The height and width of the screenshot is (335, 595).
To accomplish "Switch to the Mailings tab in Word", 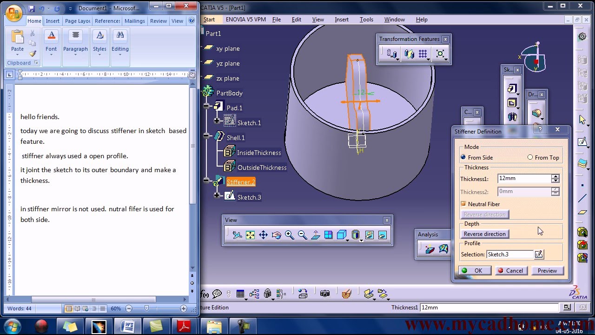I will (135, 21).
